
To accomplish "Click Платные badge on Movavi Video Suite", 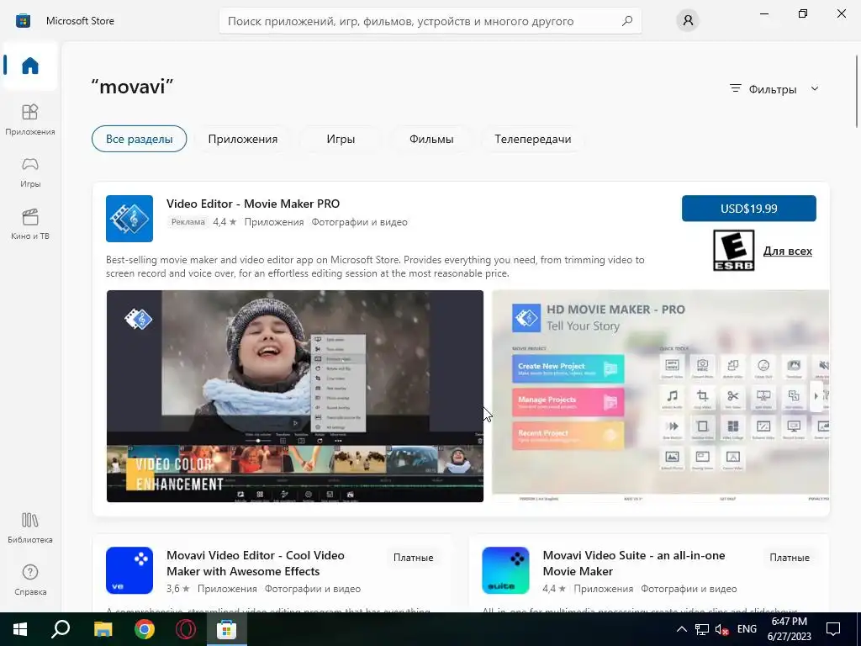I will coord(789,558).
